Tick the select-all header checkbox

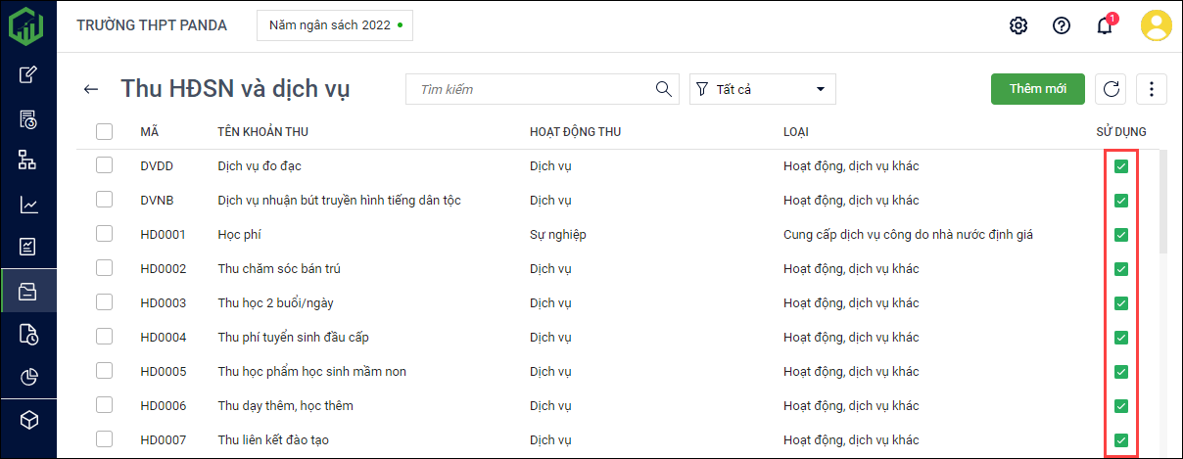tap(105, 132)
